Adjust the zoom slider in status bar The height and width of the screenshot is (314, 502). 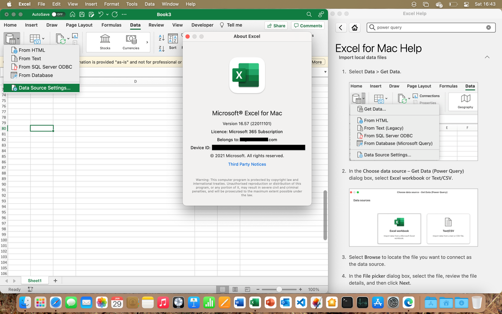click(278, 289)
